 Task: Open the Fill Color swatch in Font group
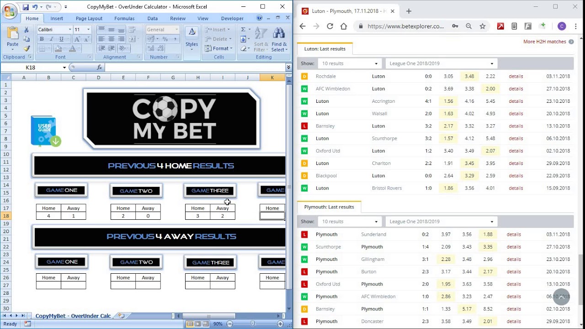[x=58, y=48]
